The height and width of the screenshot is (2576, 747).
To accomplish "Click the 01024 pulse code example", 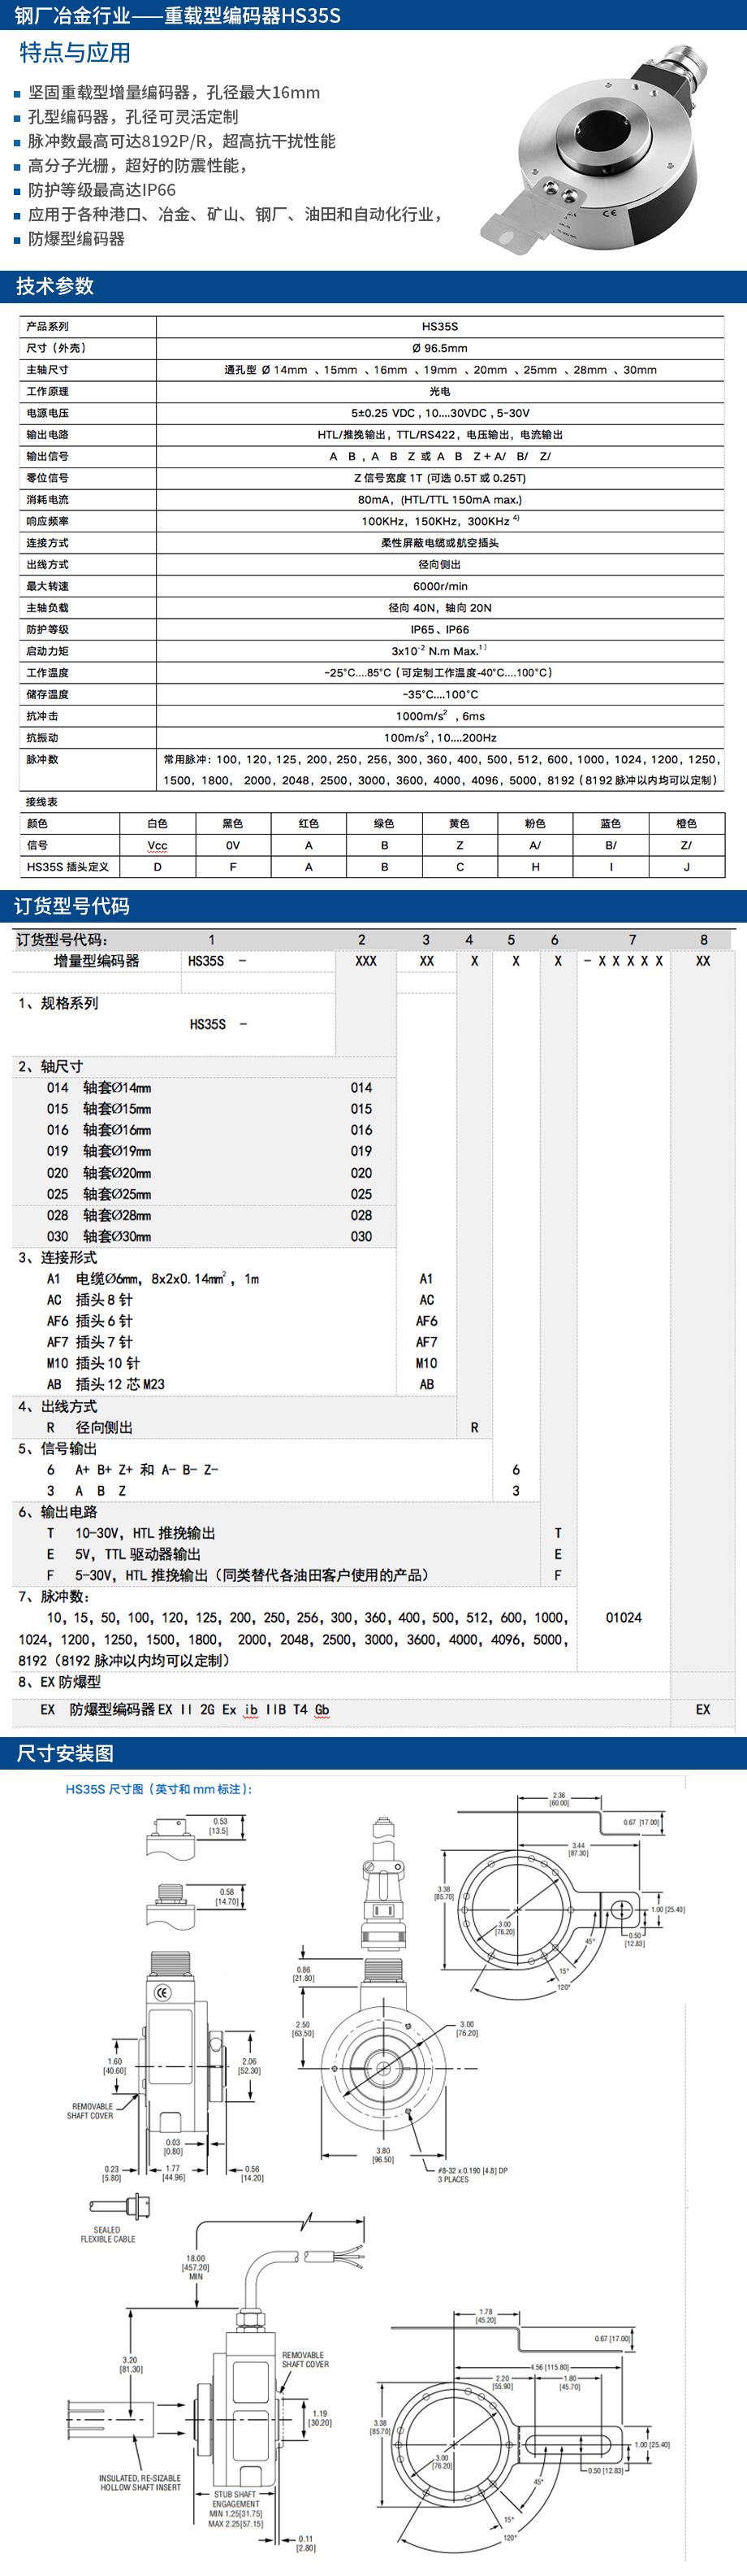I will coord(623,1617).
